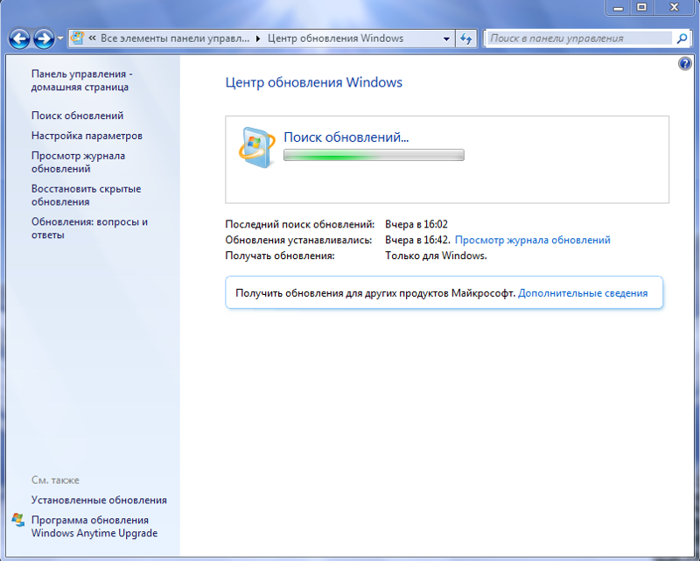Select the Центр обновления Windows breadcrumb
Image resolution: width=700 pixels, height=561 pixels.
point(337,39)
